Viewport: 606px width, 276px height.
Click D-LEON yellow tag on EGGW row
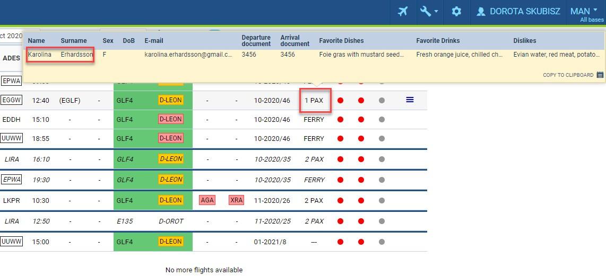(171, 100)
